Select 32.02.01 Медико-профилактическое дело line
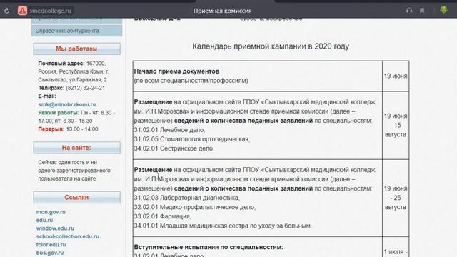 pyautogui.click(x=195, y=207)
